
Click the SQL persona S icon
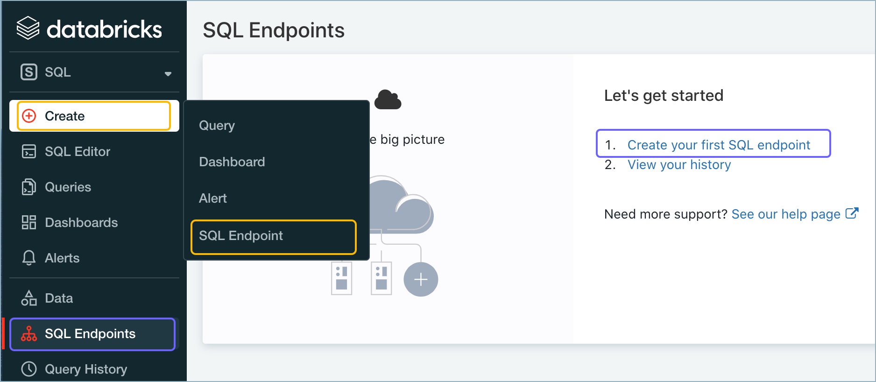tap(29, 72)
